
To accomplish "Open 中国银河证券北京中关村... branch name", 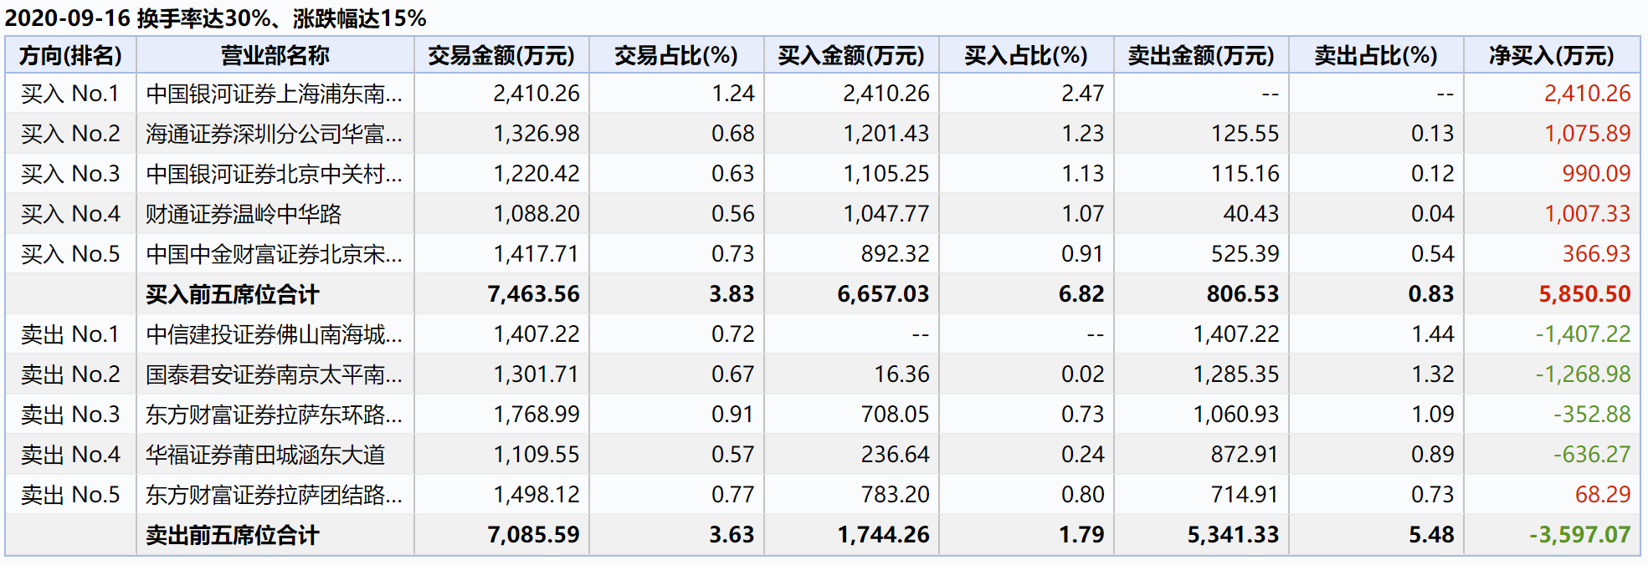I will tap(275, 174).
